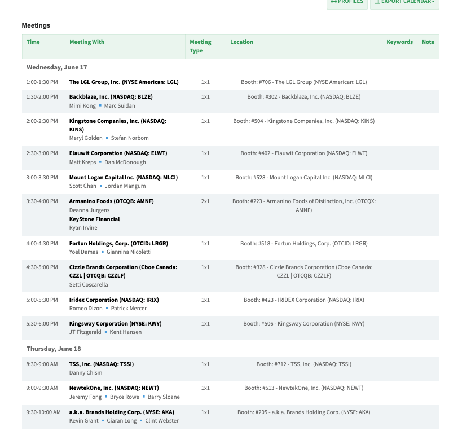Select Booth #402 Elauwit Corporation location

[303, 153]
